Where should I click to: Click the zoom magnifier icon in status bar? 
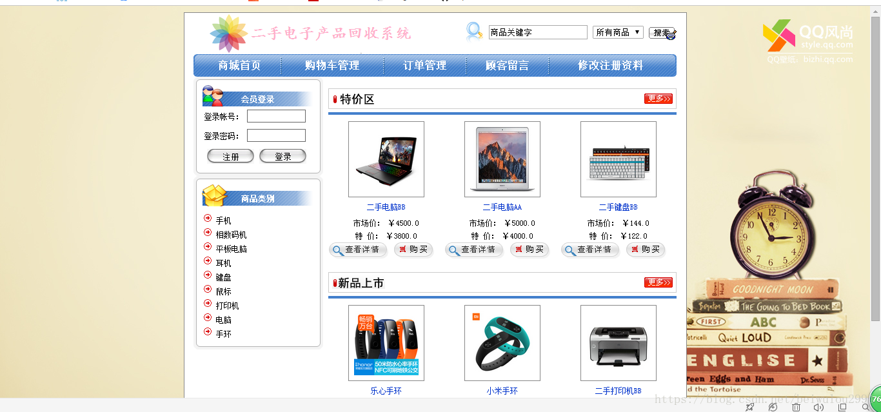coord(866,407)
